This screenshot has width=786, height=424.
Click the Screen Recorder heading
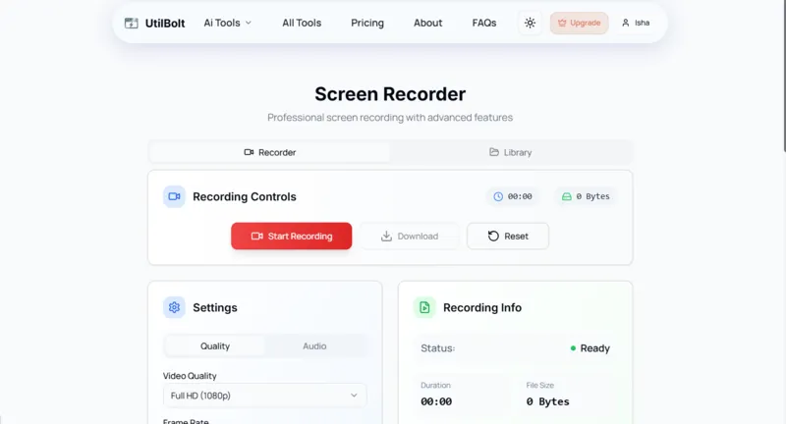tap(390, 94)
